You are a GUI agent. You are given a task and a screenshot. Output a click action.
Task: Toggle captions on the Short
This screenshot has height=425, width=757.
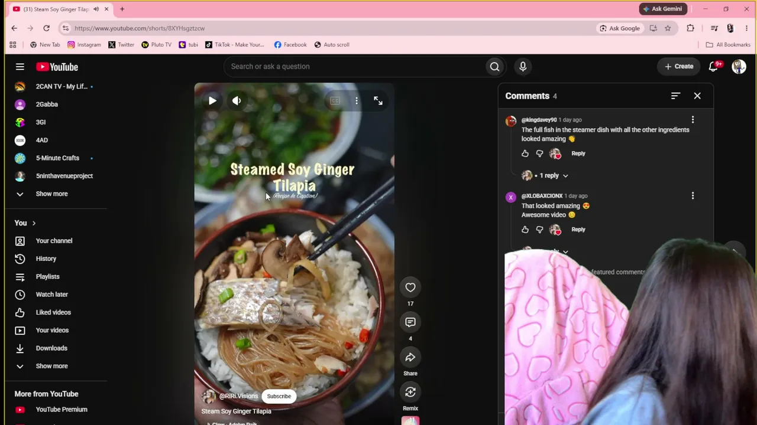[x=335, y=101]
